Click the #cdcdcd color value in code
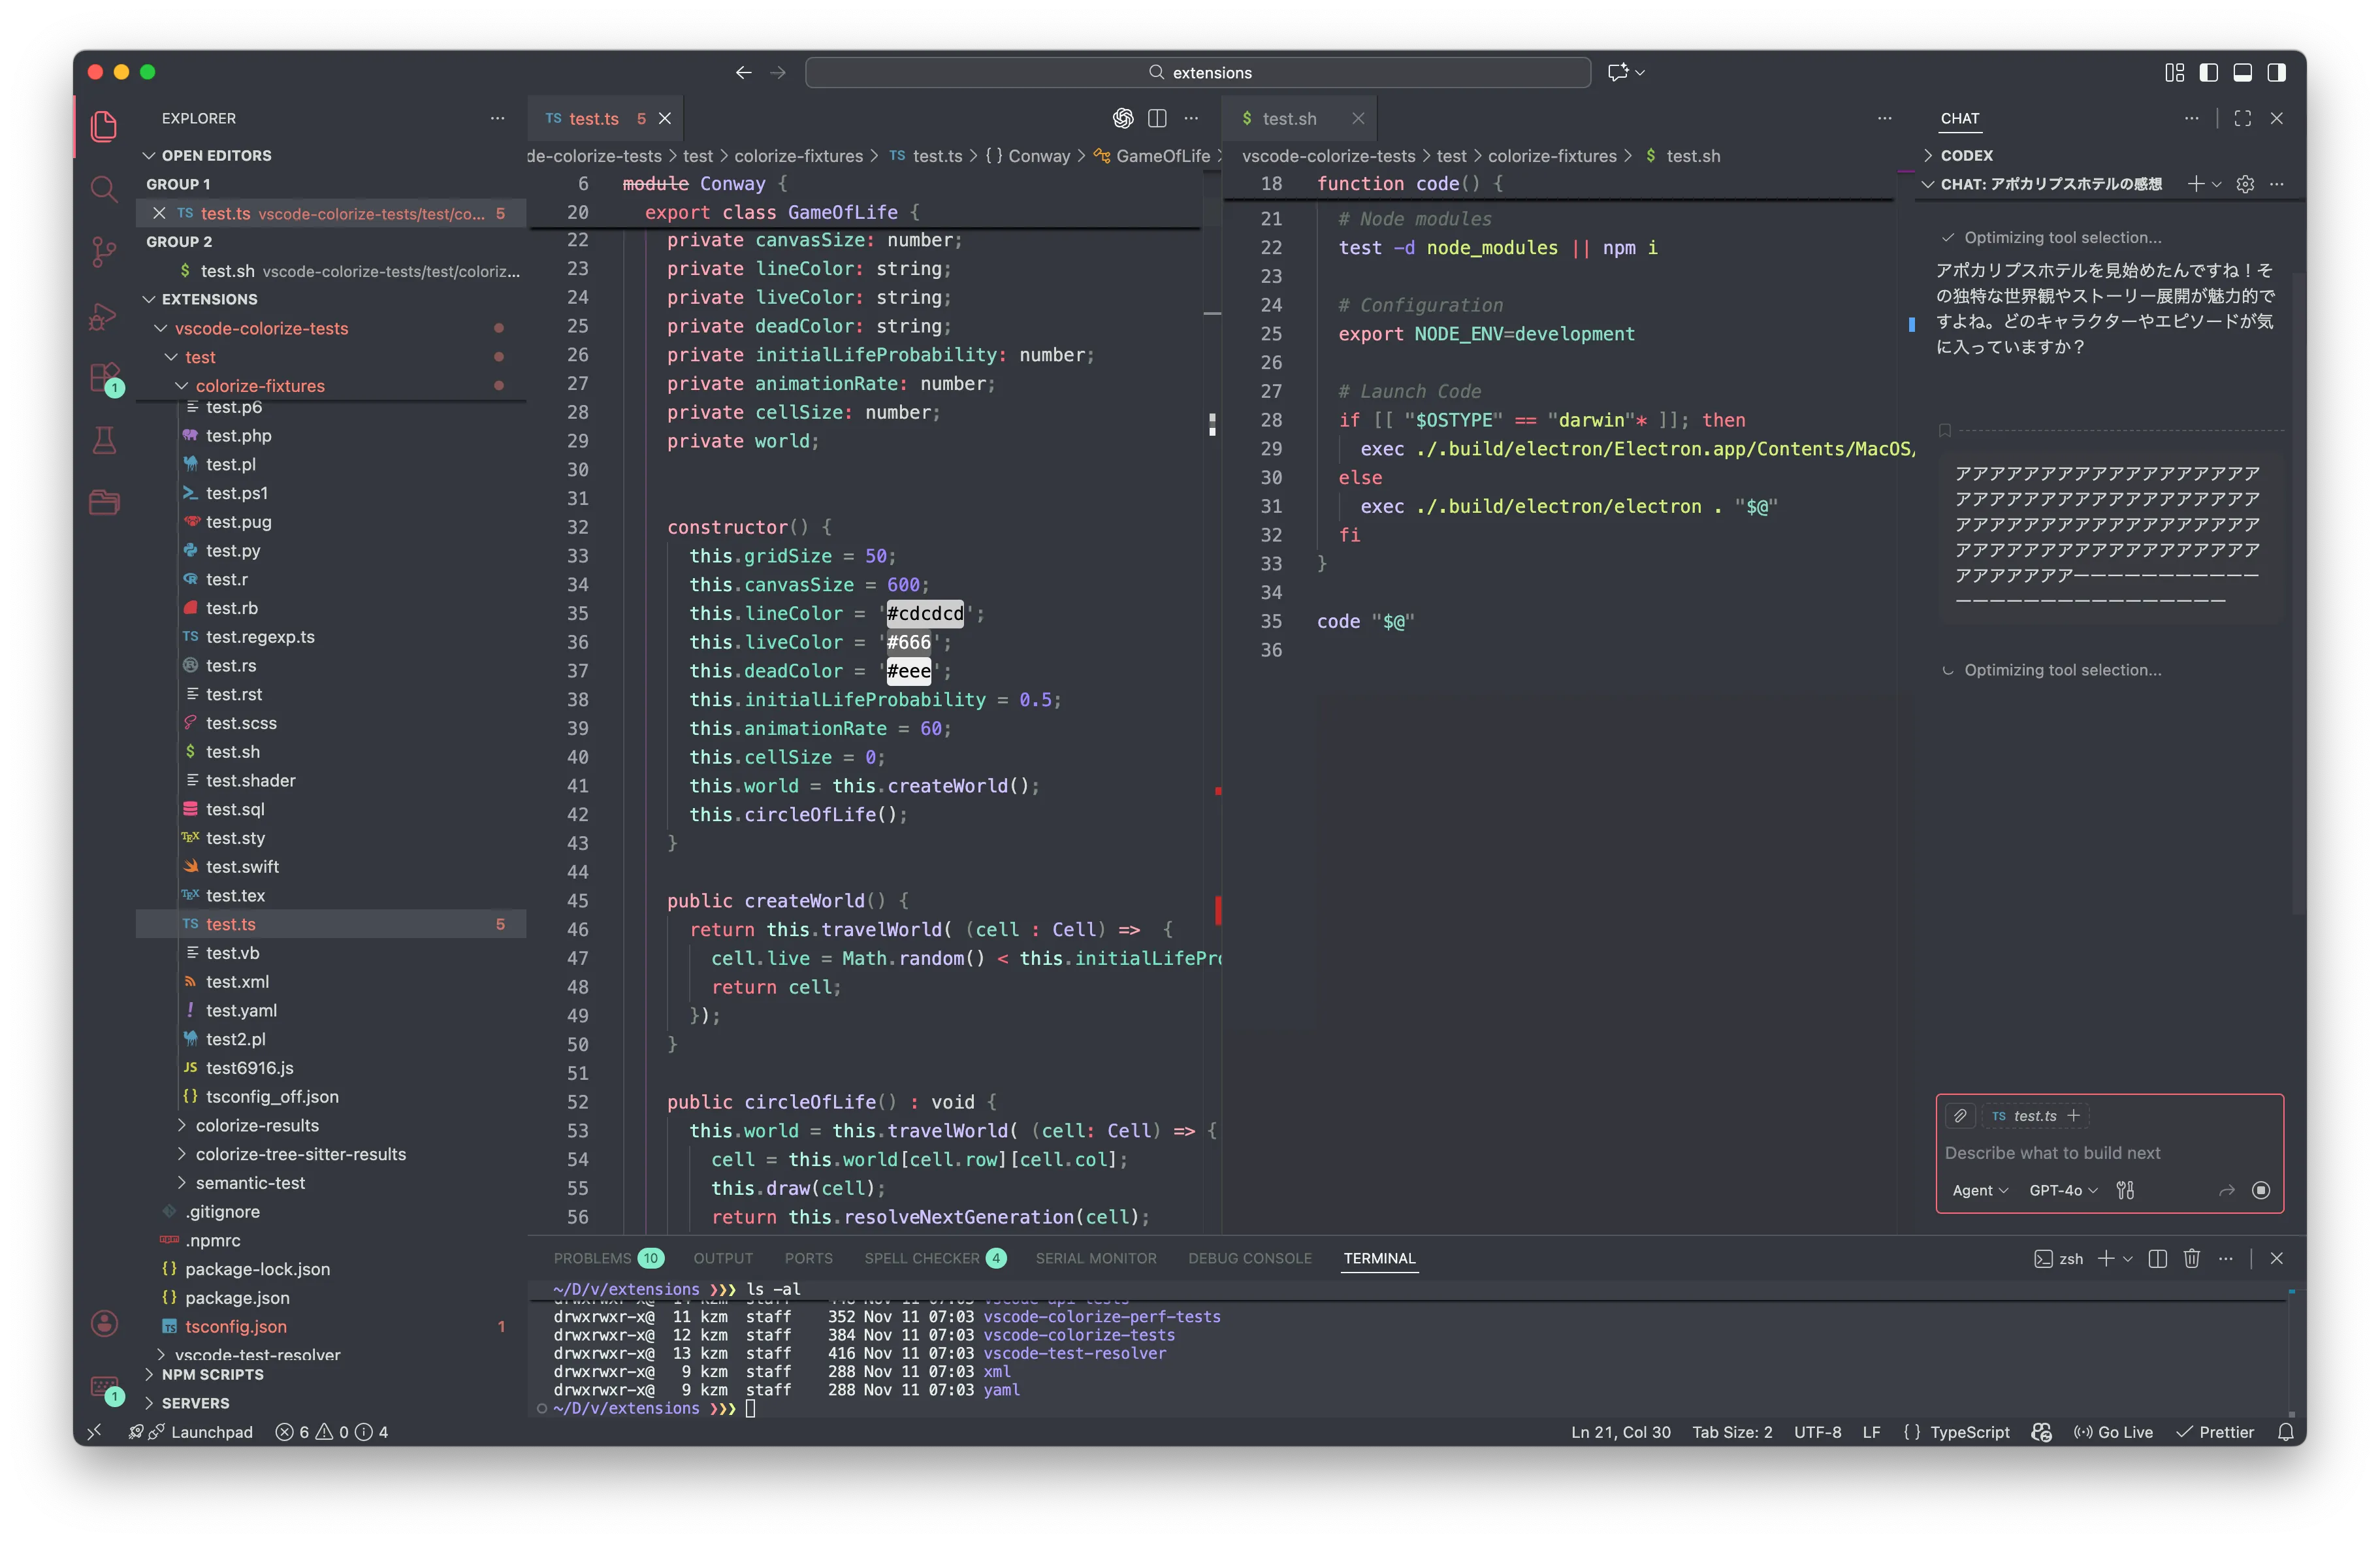2380x1543 pixels. tap(925, 613)
